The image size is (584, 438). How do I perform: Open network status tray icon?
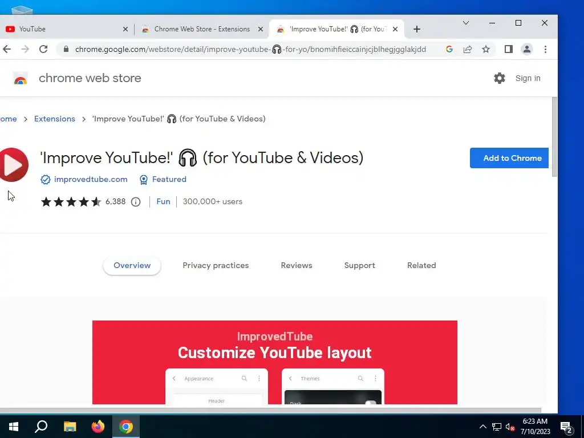pyautogui.click(x=497, y=427)
